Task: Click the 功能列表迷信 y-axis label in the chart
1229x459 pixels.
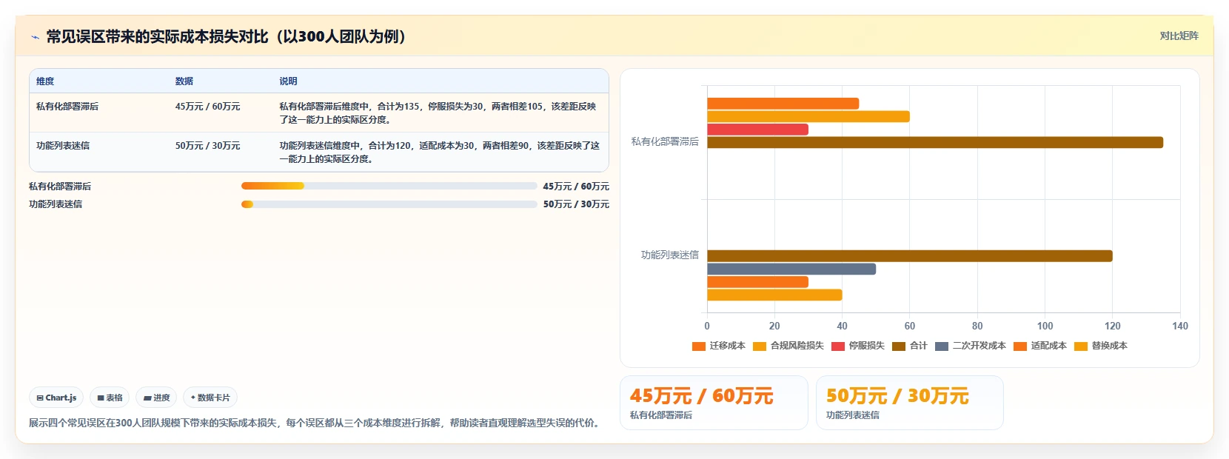Action: [x=670, y=255]
